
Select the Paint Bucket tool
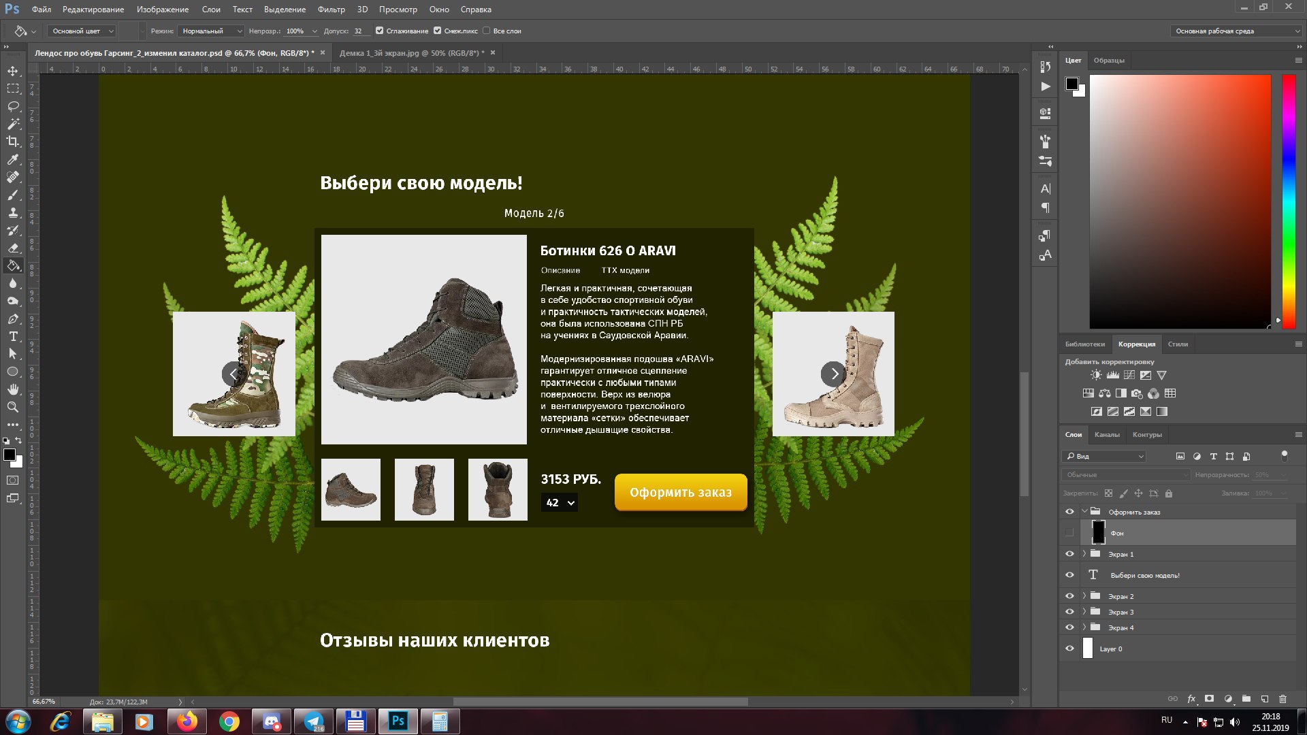click(x=13, y=265)
